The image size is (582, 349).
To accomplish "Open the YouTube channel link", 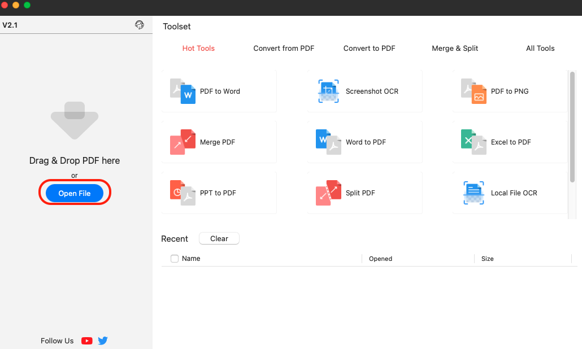I will (86, 341).
